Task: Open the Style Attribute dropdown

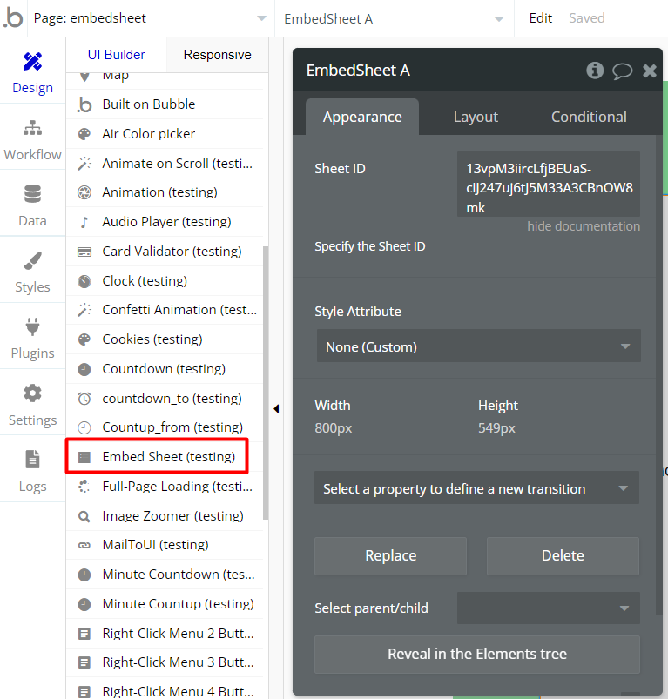Action: pyautogui.click(x=478, y=346)
